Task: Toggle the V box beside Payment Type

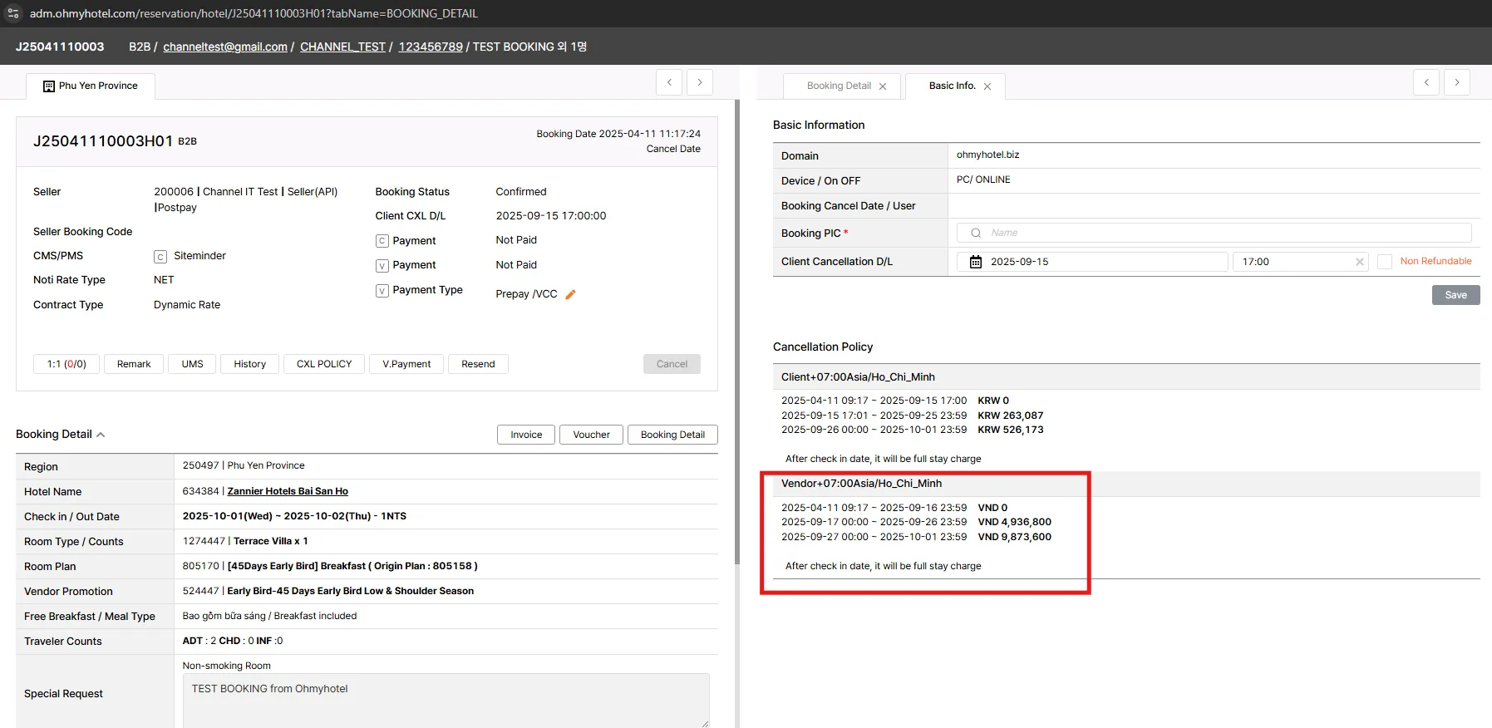Action: pyautogui.click(x=382, y=291)
